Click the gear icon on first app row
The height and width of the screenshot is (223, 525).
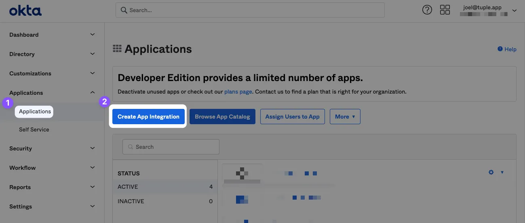click(x=491, y=172)
